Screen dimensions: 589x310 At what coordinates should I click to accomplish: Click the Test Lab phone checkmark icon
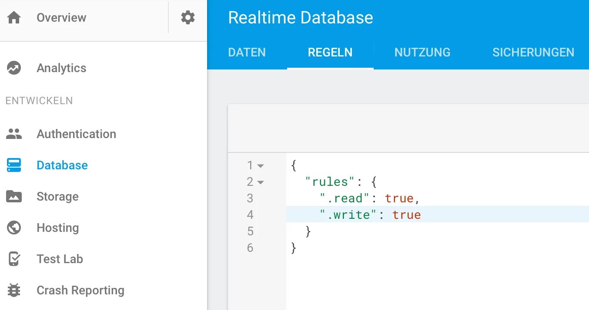[x=14, y=259]
